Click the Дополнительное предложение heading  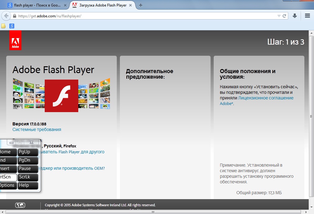pyautogui.click(x=150, y=74)
